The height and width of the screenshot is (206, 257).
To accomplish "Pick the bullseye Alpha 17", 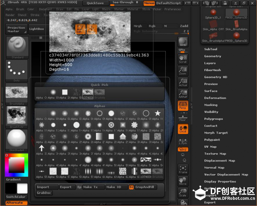I will tap(111, 126).
